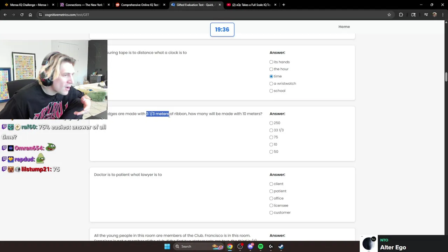Open Steam from the taskbar

[x=281, y=246]
